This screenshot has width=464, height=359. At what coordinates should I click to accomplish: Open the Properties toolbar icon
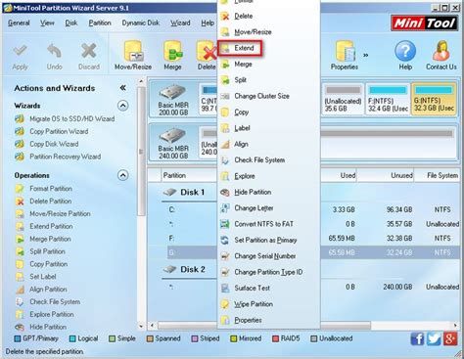pos(345,55)
